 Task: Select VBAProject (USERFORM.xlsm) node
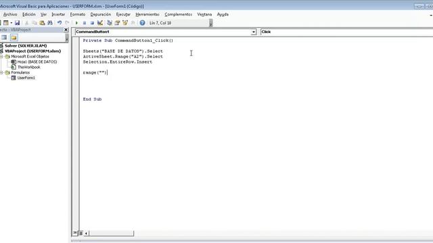[32, 51]
